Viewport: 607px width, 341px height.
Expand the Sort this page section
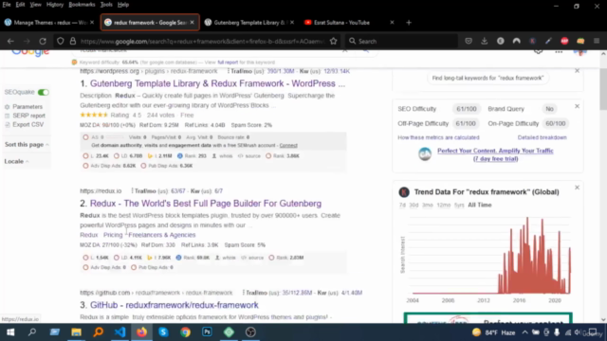pyautogui.click(x=27, y=144)
